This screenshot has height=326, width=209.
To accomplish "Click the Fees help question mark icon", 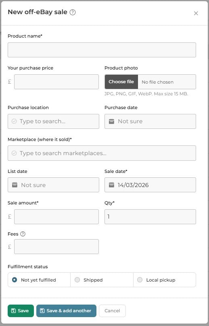I will tap(23, 234).
